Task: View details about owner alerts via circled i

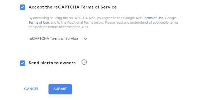Action: (x=84, y=62)
